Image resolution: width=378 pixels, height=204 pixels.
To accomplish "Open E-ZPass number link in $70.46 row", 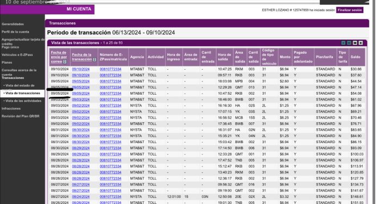I will point(110,118).
